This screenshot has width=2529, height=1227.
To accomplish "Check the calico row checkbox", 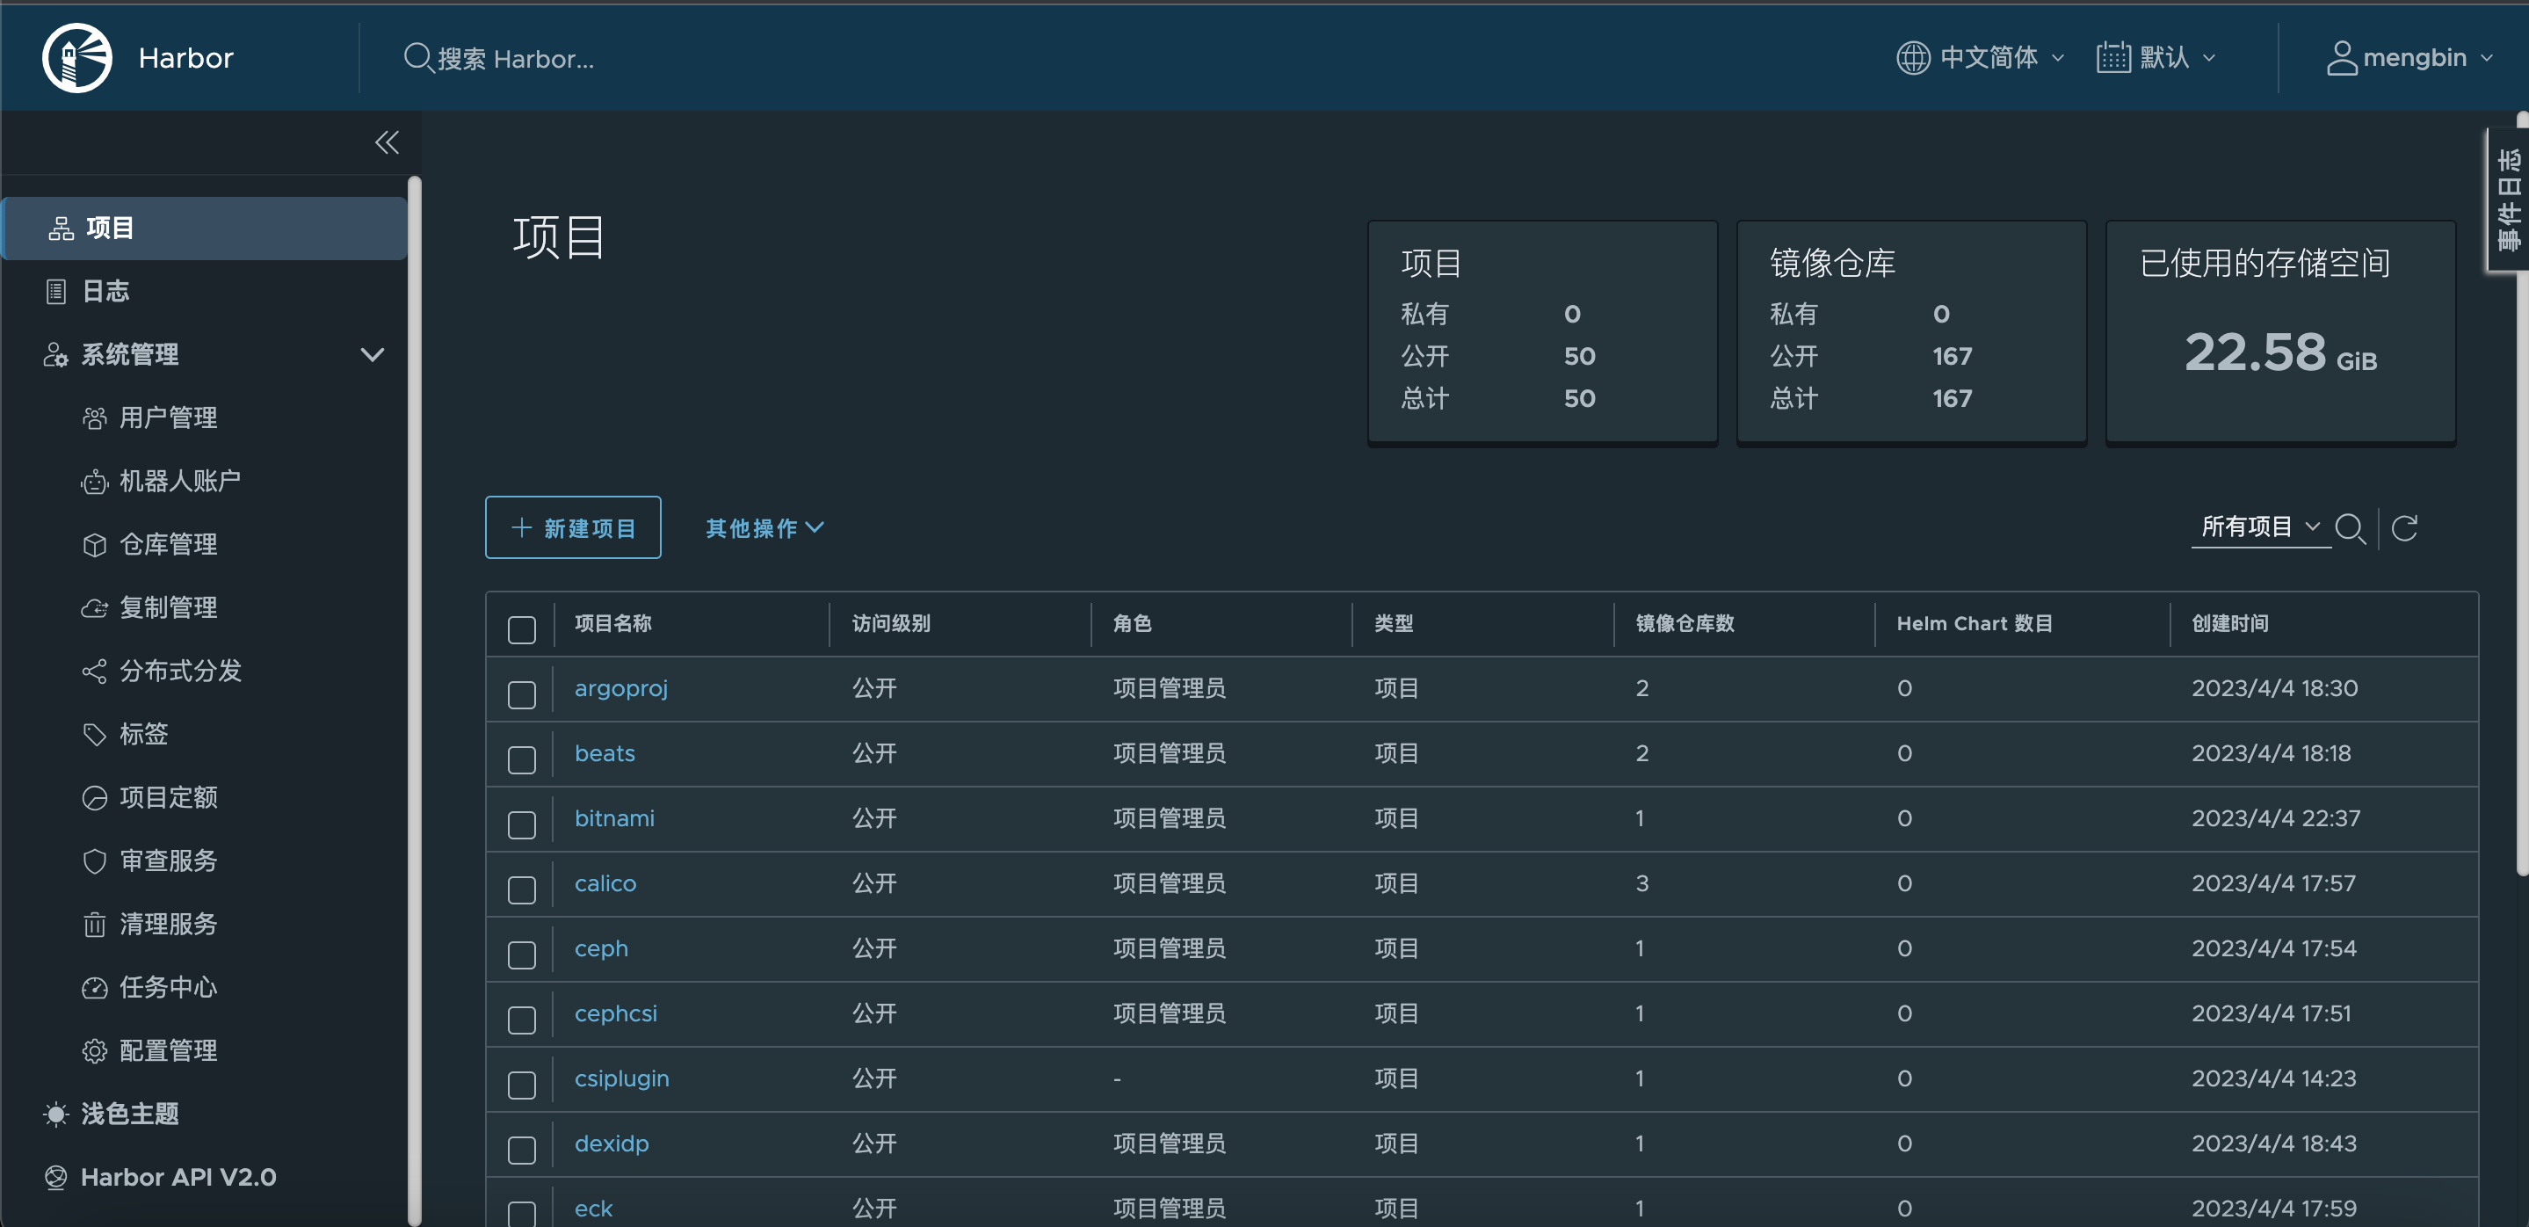I will pyautogui.click(x=521, y=889).
